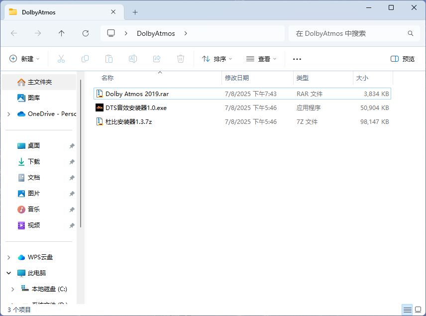This screenshot has height=316, width=426.
Task: Open the 排序 sort dropdown
Action: point(217,59)
